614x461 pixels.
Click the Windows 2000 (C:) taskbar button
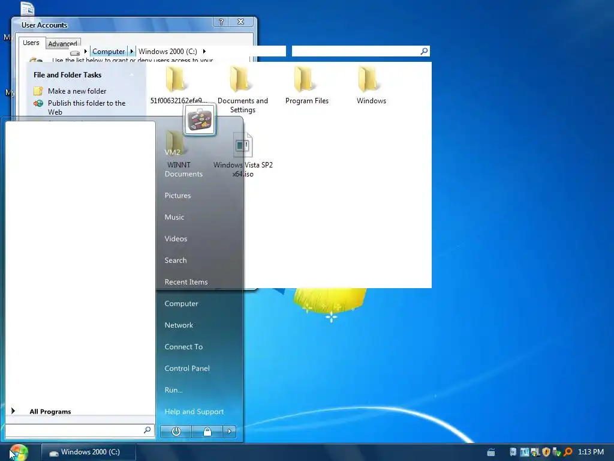tap(89, 452)
